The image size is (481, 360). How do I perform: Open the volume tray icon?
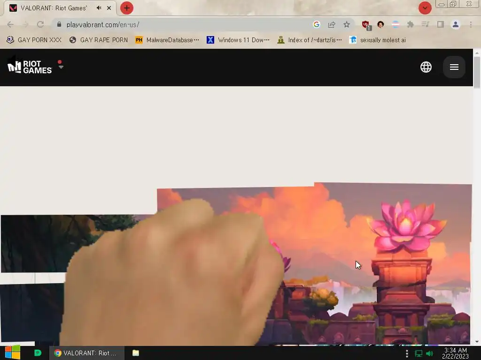pyautogui.click(x=429, y=353)
